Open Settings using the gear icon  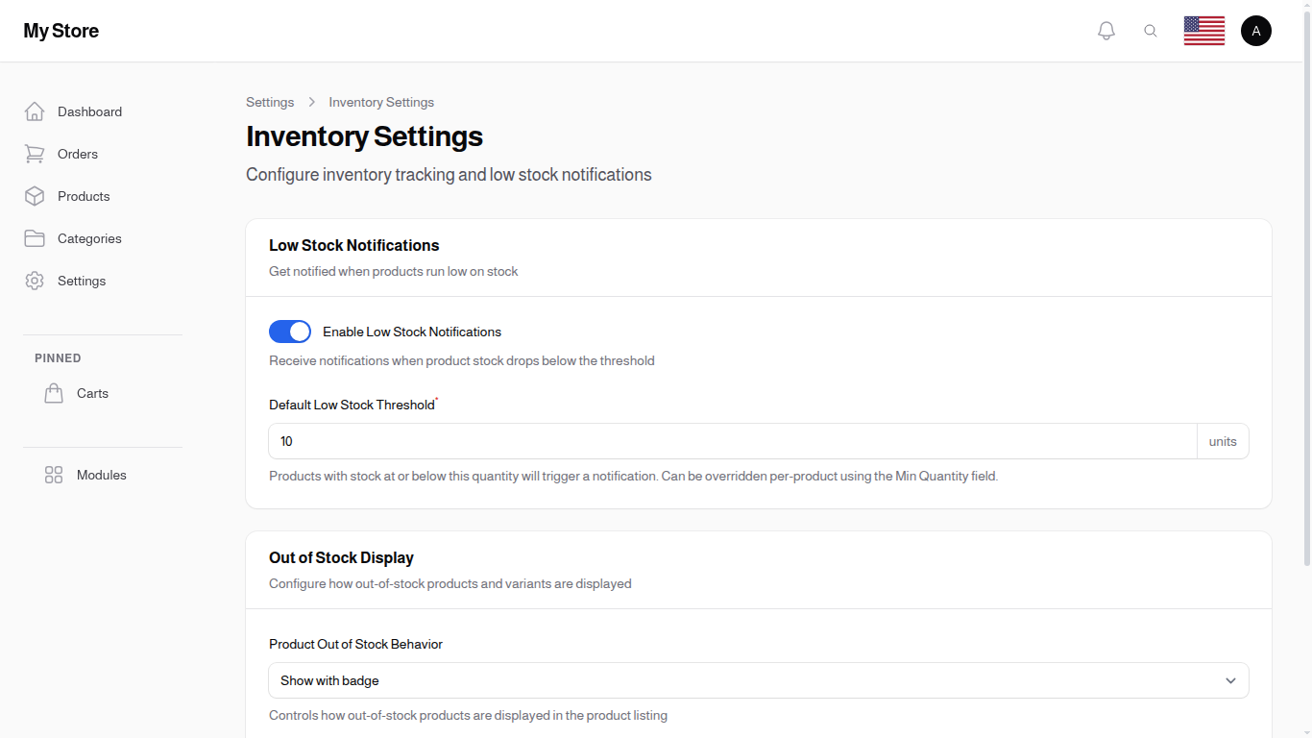(35, 281)
